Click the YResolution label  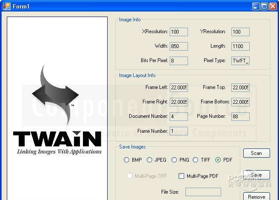click(213, 31)
